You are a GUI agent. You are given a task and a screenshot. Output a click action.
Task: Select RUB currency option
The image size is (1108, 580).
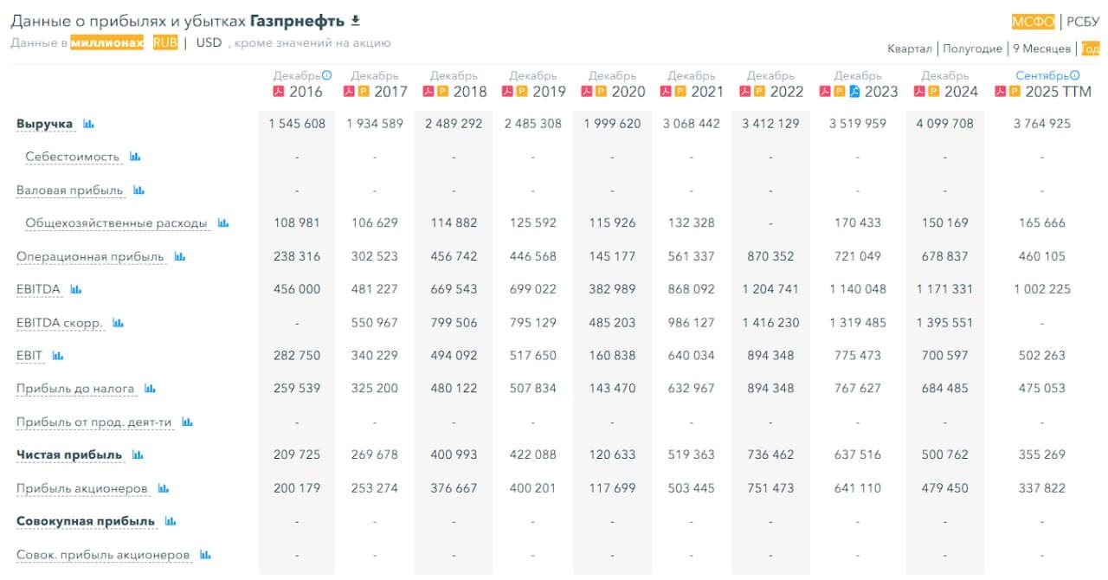[164, 42]
